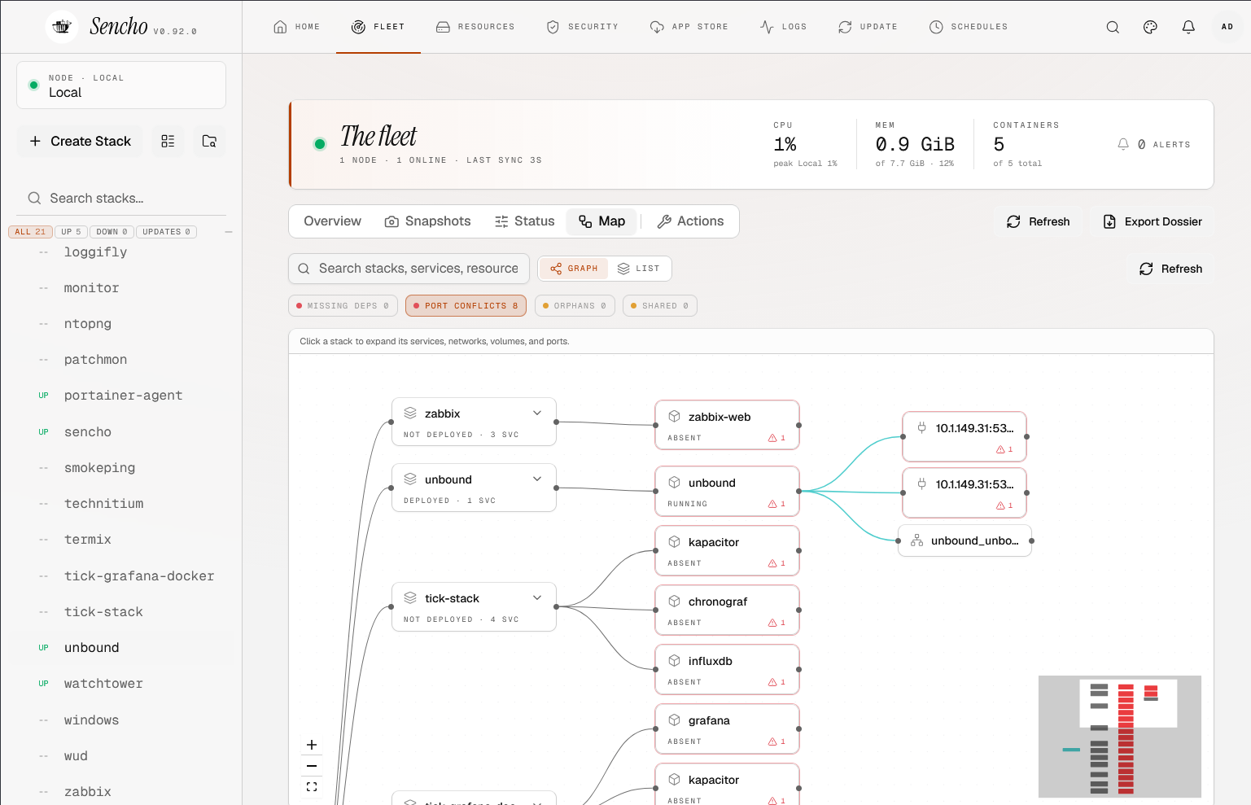Screen dimensions: 1251x805
Task: Click the stack list layout icon
Action: coord(168,141)
